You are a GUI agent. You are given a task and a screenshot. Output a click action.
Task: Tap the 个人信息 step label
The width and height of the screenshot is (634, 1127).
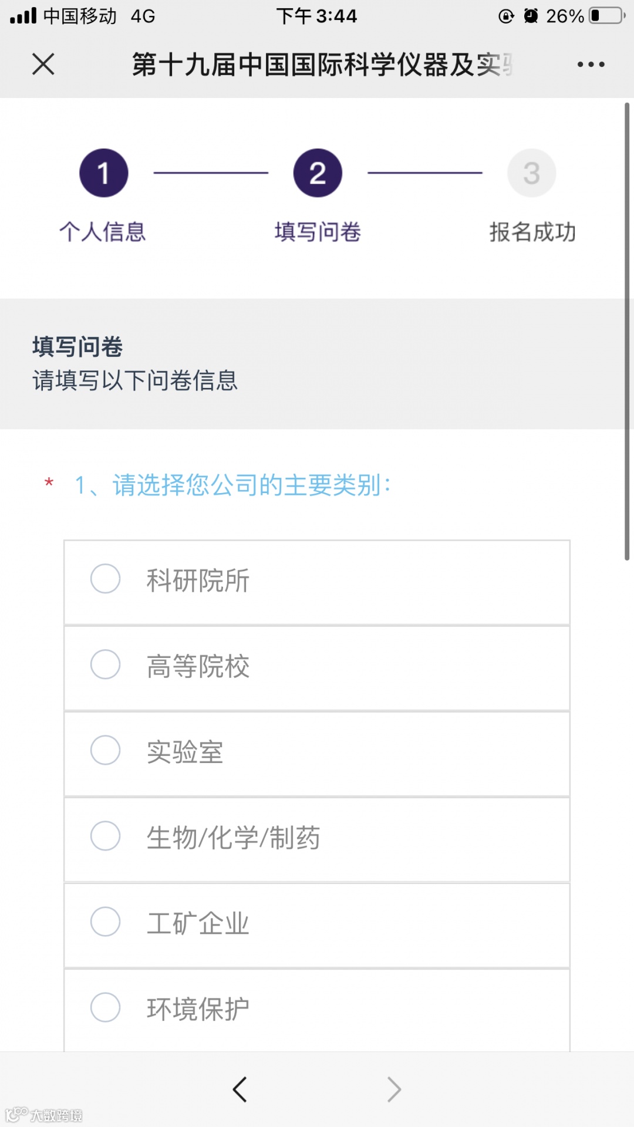[103, 232]
